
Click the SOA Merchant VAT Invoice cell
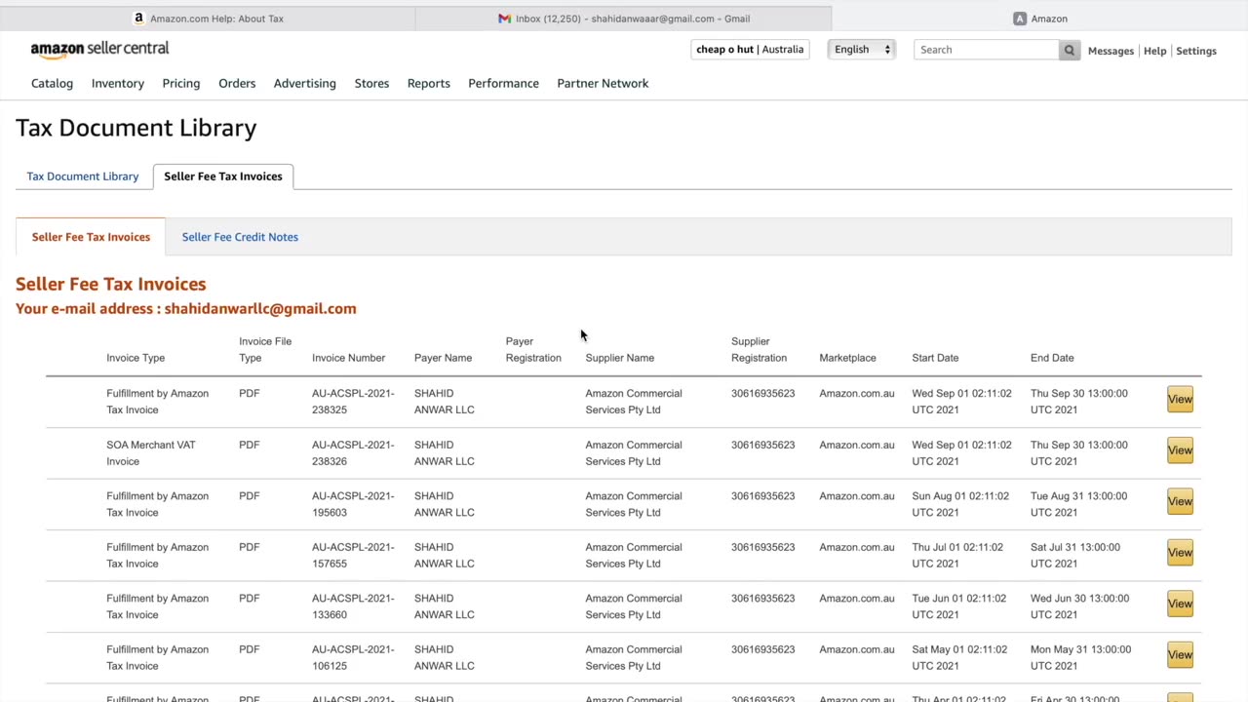coord(150,452)
